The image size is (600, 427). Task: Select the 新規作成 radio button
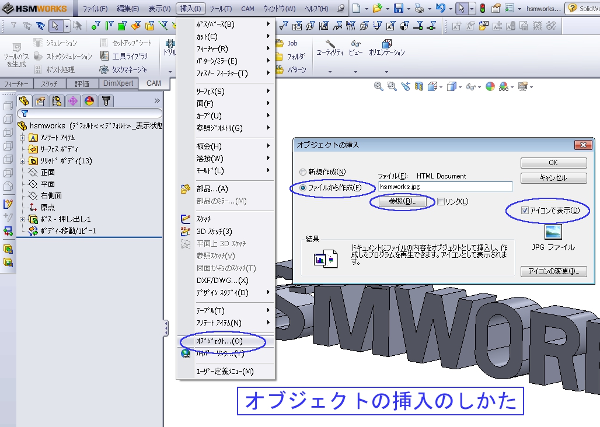(x=303, y=172)
